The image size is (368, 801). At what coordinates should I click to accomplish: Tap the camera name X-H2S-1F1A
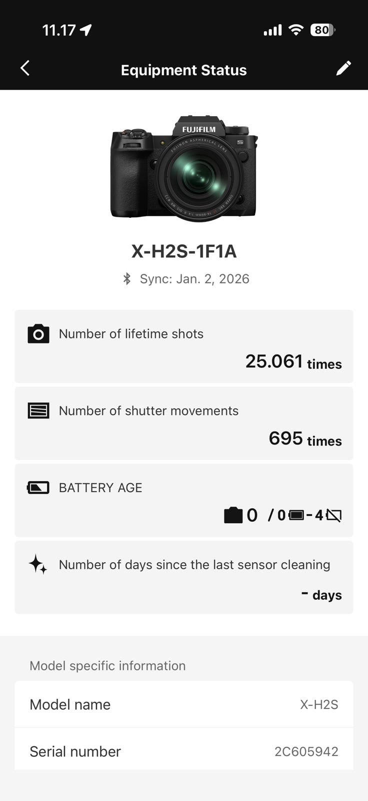[x=184, y=251]
